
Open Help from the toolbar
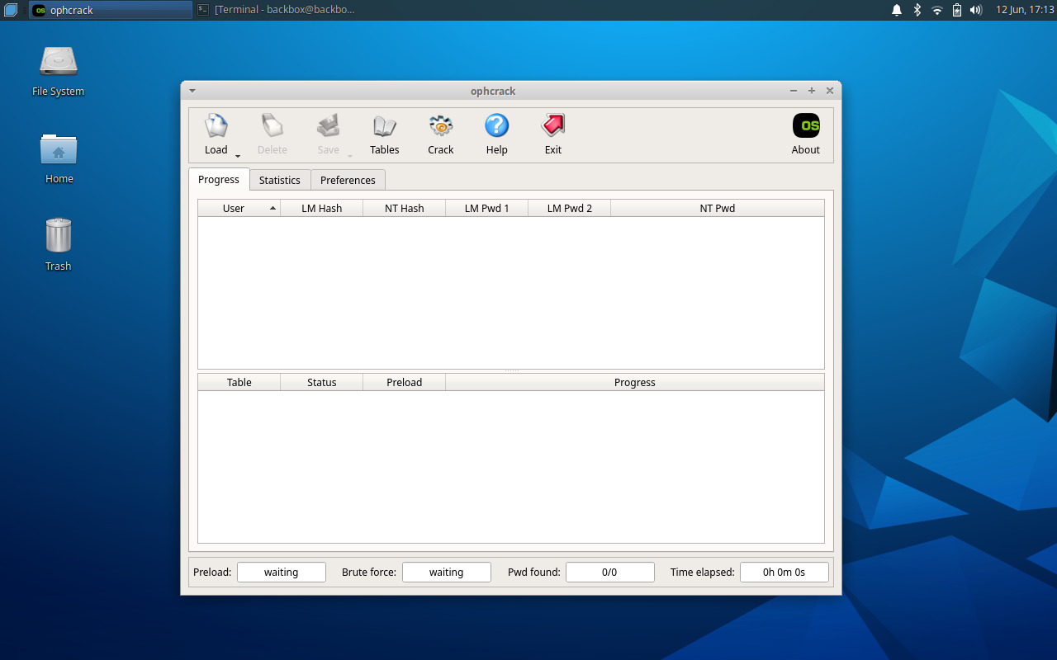(496, 127)
